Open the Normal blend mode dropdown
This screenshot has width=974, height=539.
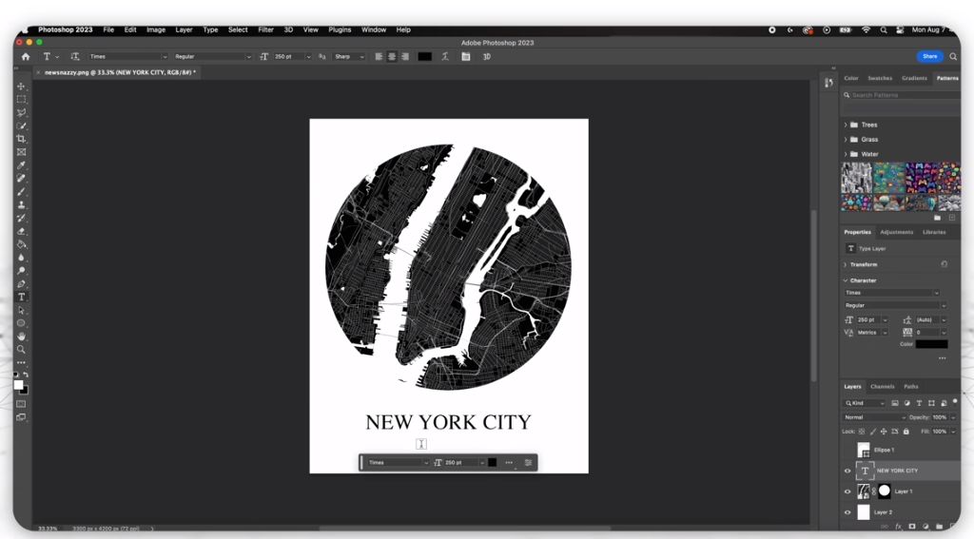point(874,417)
